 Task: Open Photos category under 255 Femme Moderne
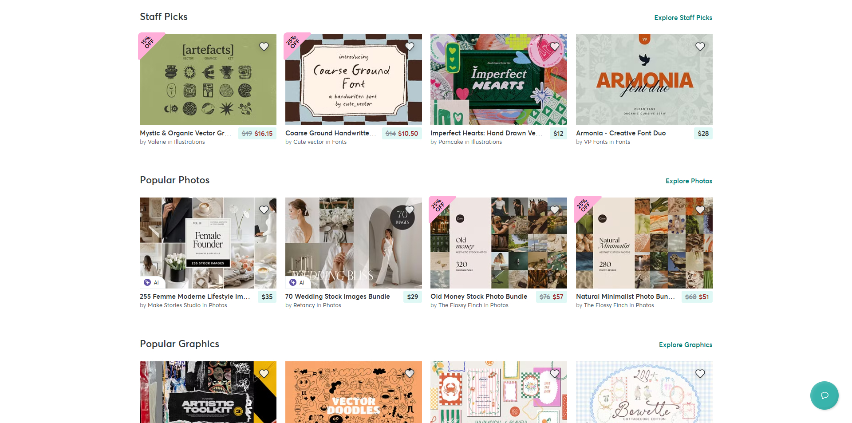(x=218, y=305)
